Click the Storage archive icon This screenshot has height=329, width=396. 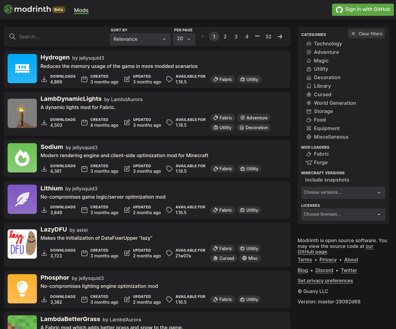[x=309, y=111]
